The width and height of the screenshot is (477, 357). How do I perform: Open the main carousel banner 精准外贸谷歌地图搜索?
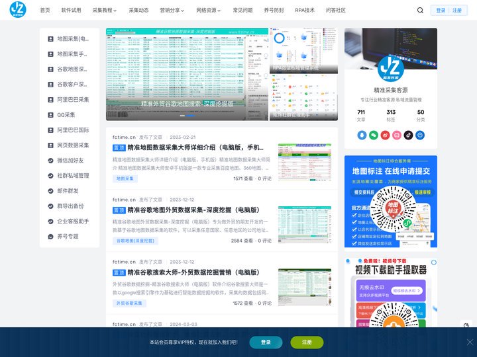point(187,74)
